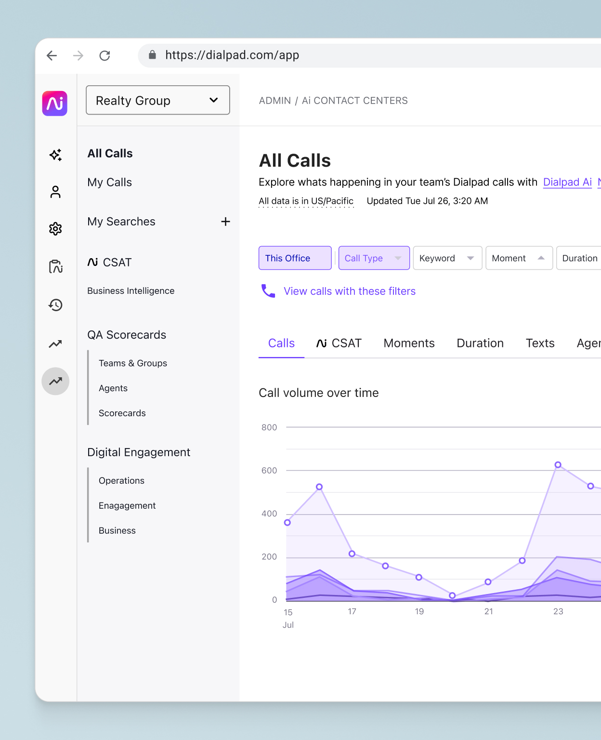The width and height of the screenshot is (601, 740).
Task: Click the page reload button
Action: tap(105, 55)
